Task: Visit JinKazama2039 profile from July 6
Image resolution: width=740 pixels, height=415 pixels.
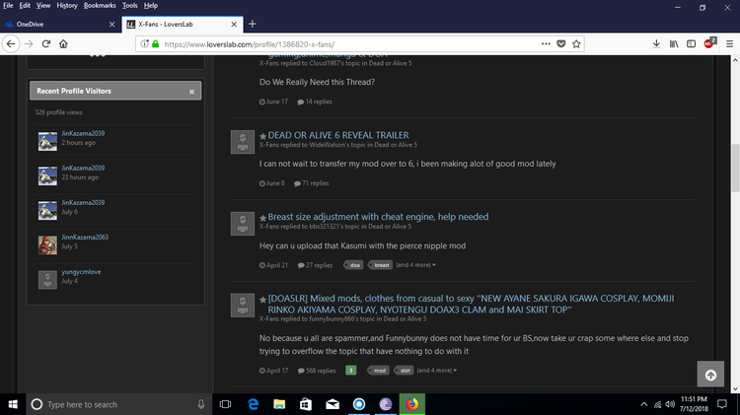Action: coord(83,202)
